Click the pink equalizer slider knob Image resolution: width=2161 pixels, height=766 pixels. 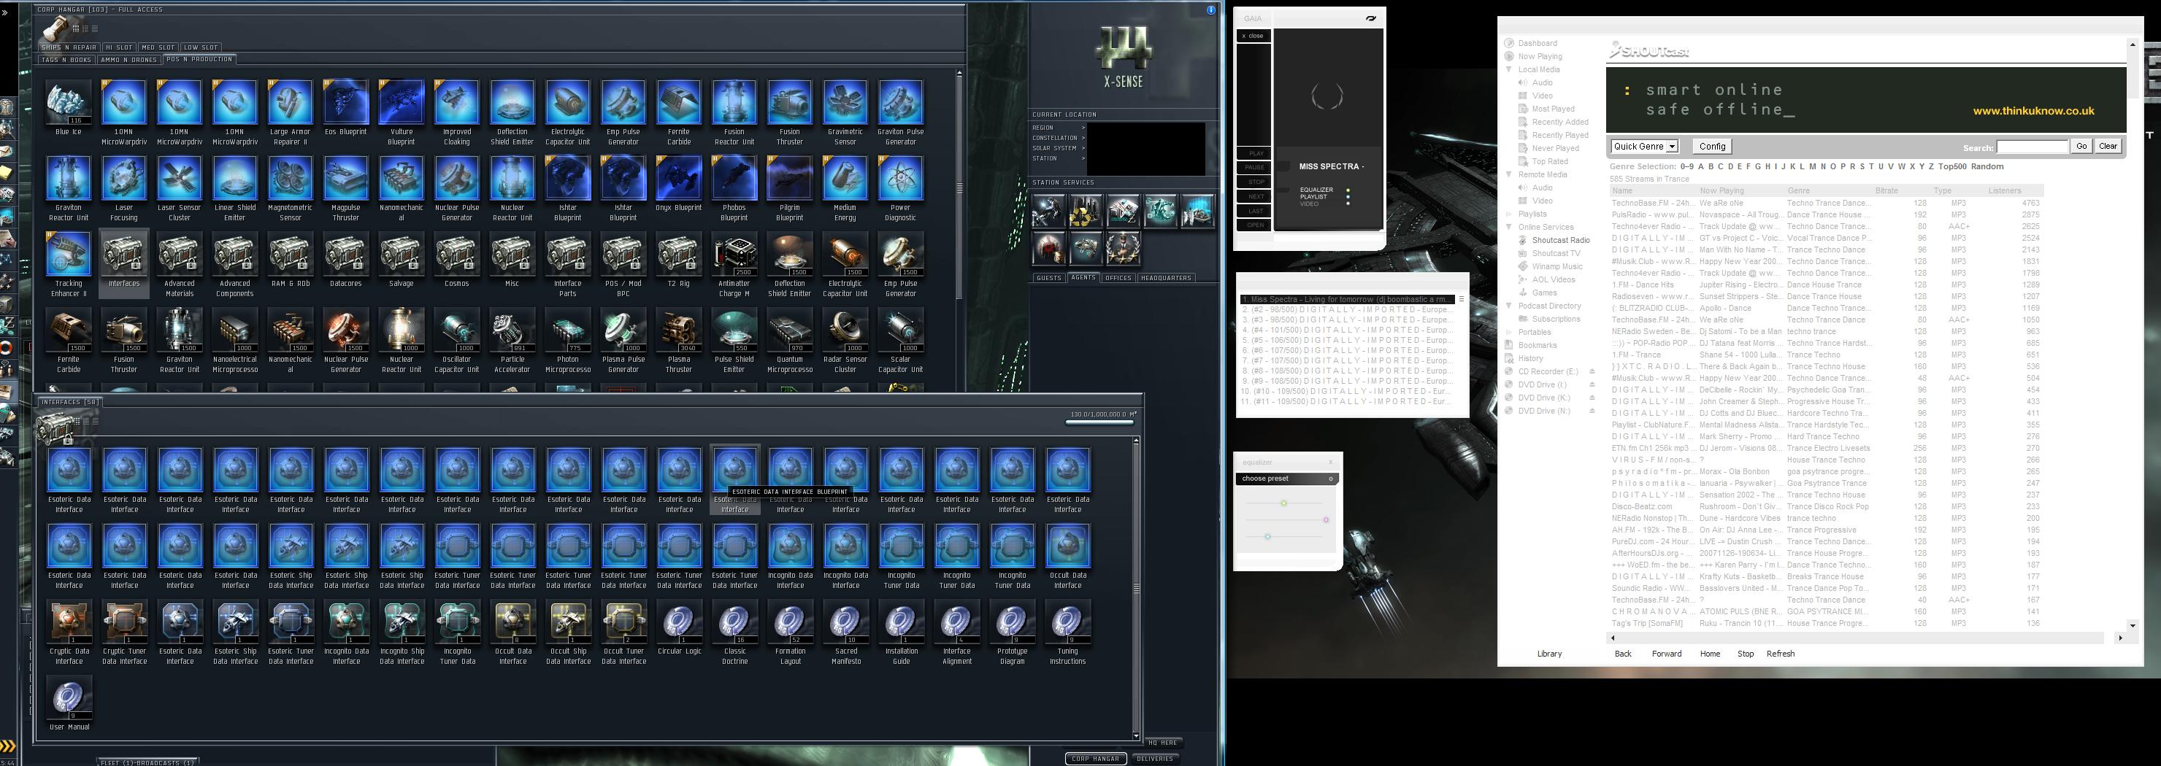[1327, 519]
